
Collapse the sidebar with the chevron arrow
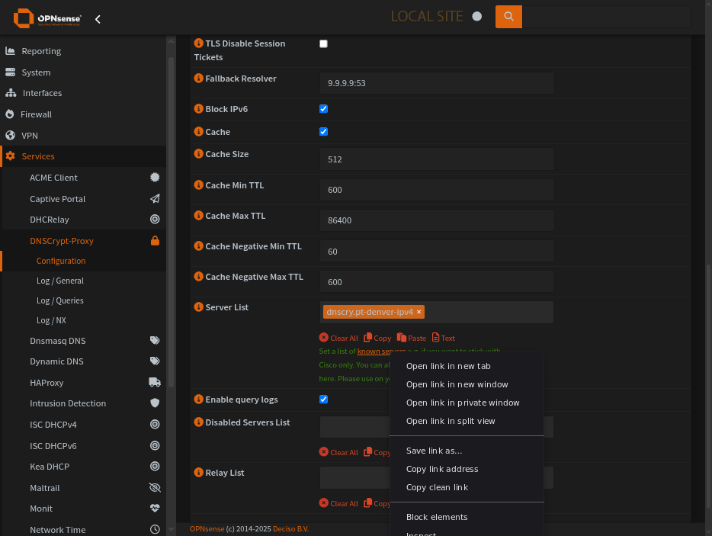(x=98, y=19)
